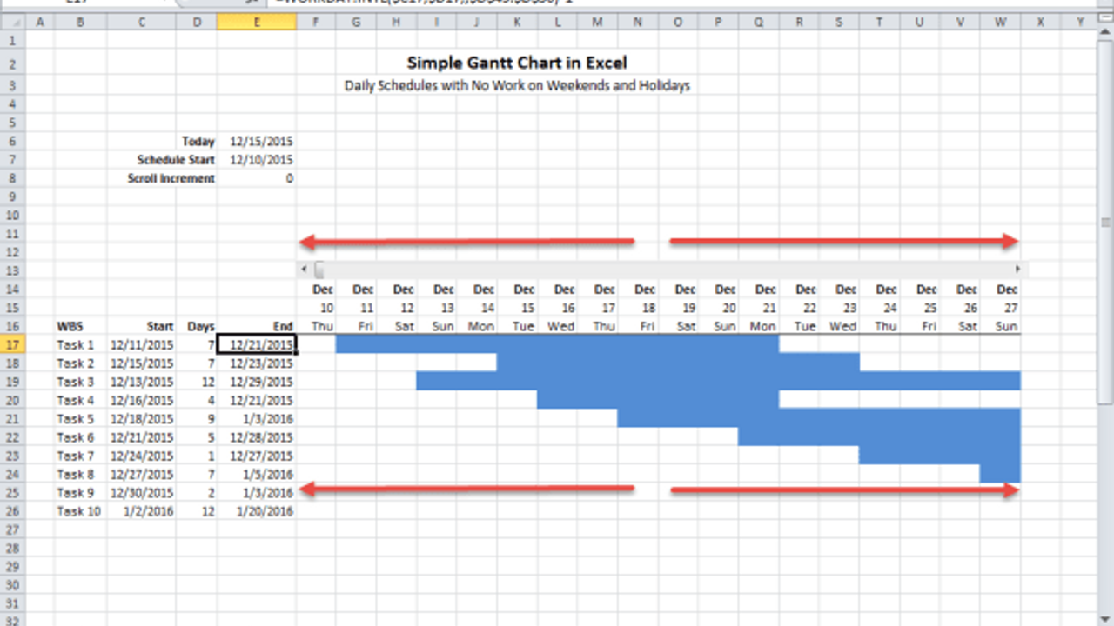Select Task 6 days value 5
This screenshot has height=626, width=1114.
pyautogui.click(x=197, y=437)
